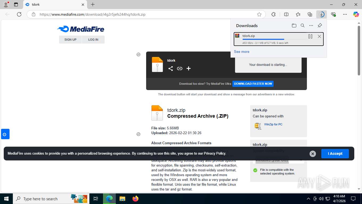Viewport: 362px width, 204px height.
Task: Open the browser profile icon
Action: pyautogui.click(x=6, y=5)
